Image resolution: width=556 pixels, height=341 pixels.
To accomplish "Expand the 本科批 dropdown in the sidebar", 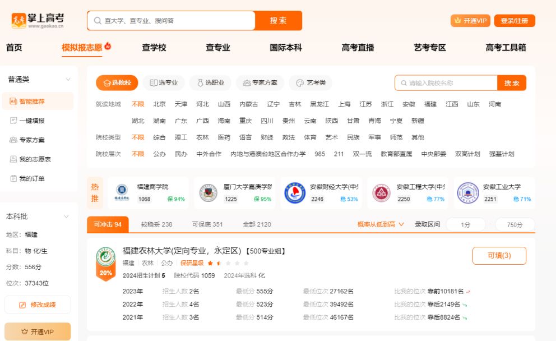I will coord(66,216).
